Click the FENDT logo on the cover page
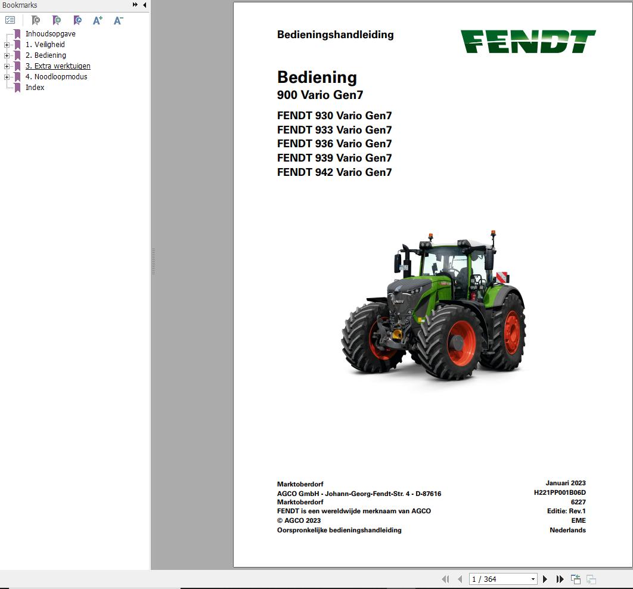Screen dimensions: 633x589 (x=528, y=42)
